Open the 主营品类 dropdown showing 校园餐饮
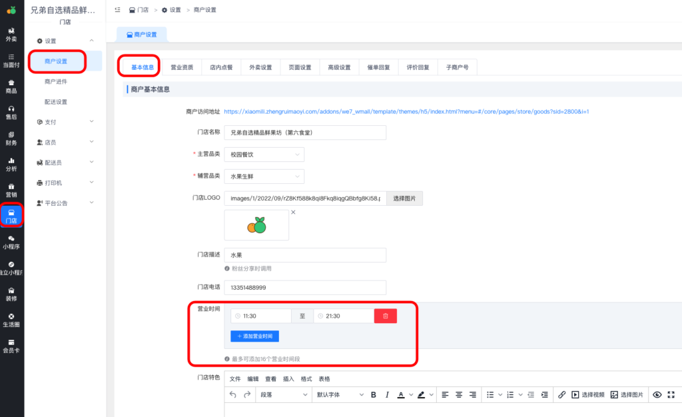The height and width of the screenshot is (417, 682). pyautogui.click(x=264, y=154)
